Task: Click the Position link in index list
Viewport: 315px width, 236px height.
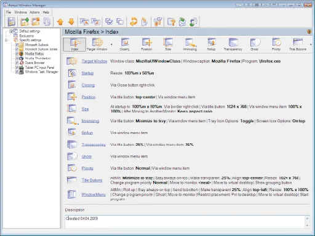Action: click(89, 97)
